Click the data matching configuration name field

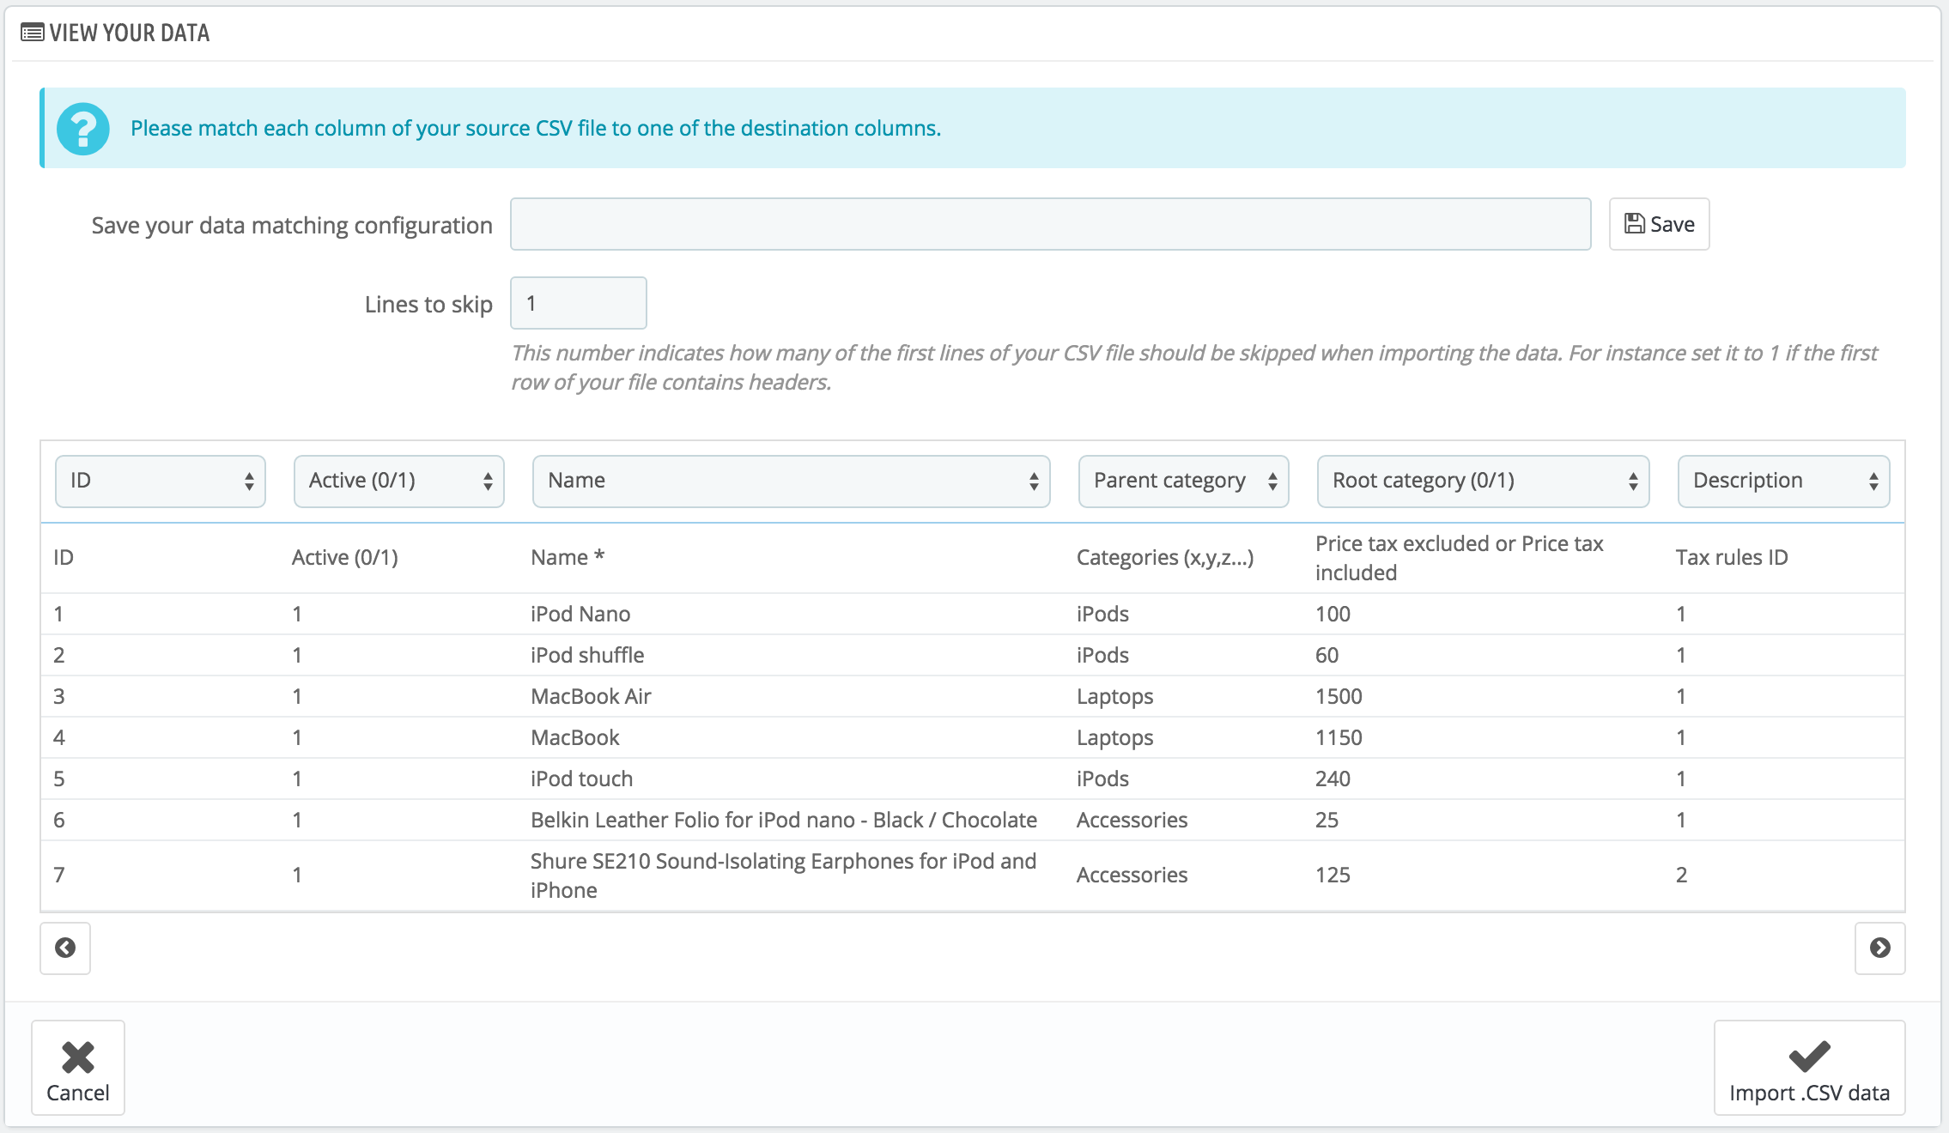1050,224
